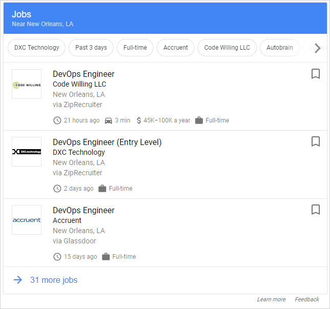Click the clock icon beside 15 days ago

57,257
